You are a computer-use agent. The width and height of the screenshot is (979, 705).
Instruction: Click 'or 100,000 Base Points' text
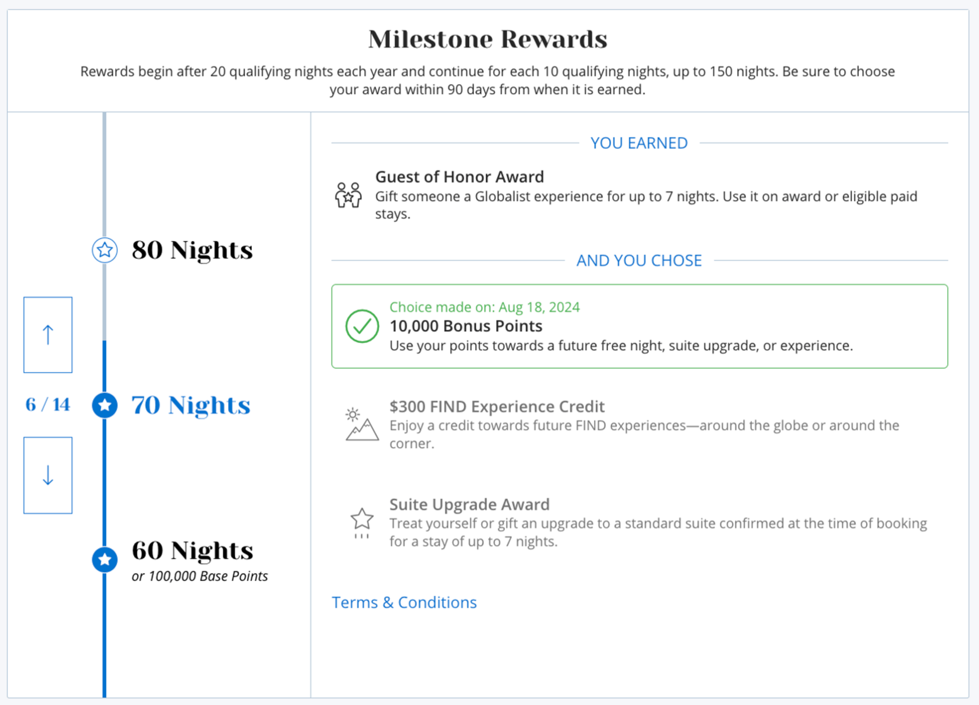coord(199,576)
